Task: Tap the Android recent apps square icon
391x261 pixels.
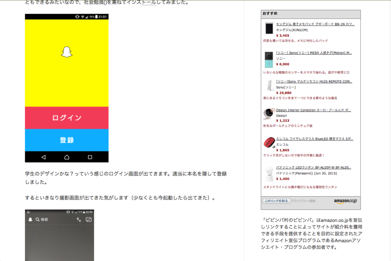Action: 90,157
